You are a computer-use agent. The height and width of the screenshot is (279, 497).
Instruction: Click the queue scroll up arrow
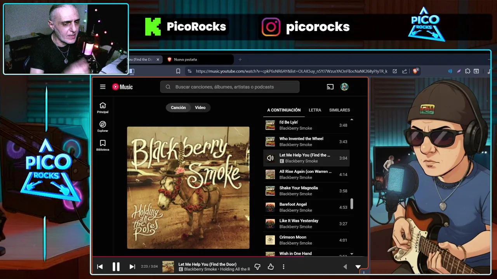coord(352,119)
